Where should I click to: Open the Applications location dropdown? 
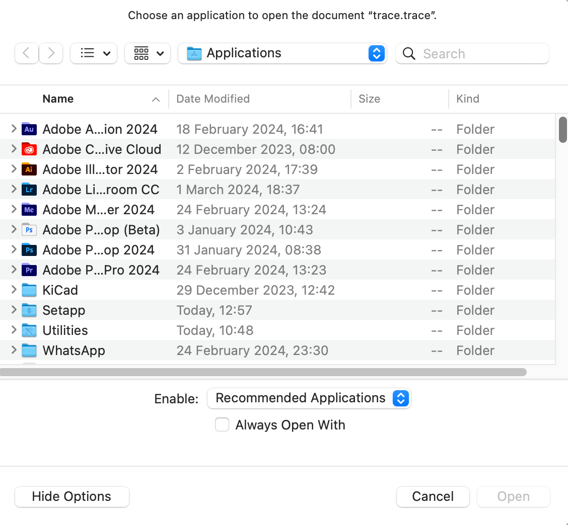[x=282, y=53]
